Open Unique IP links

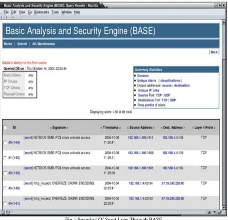point(148,90)
